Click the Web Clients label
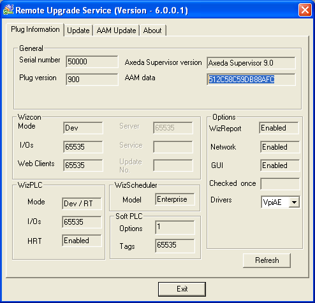The width and height of the screenshot is (315, 303). [x=36, y=164]
